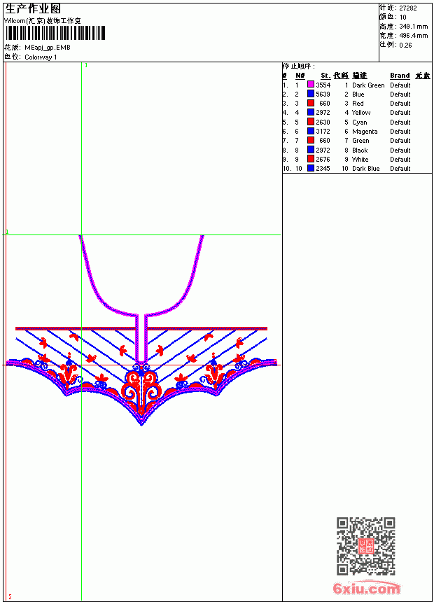Select the red swatch in the Cyan row

coord(311,122)
